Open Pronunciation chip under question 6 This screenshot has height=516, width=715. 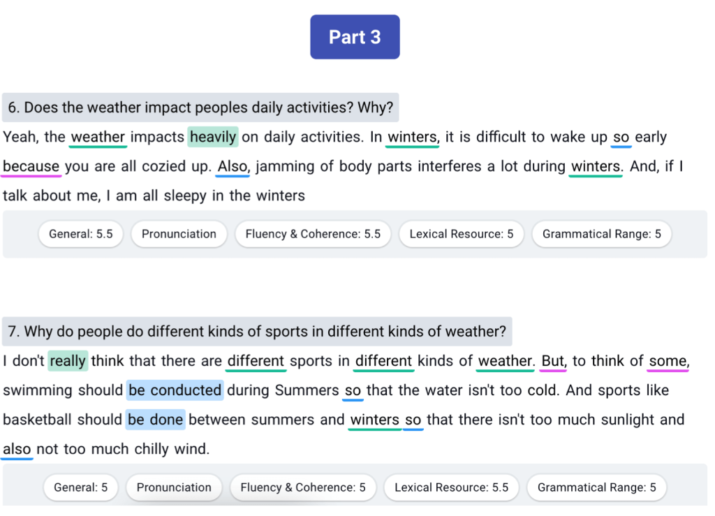tap(179, 235)
